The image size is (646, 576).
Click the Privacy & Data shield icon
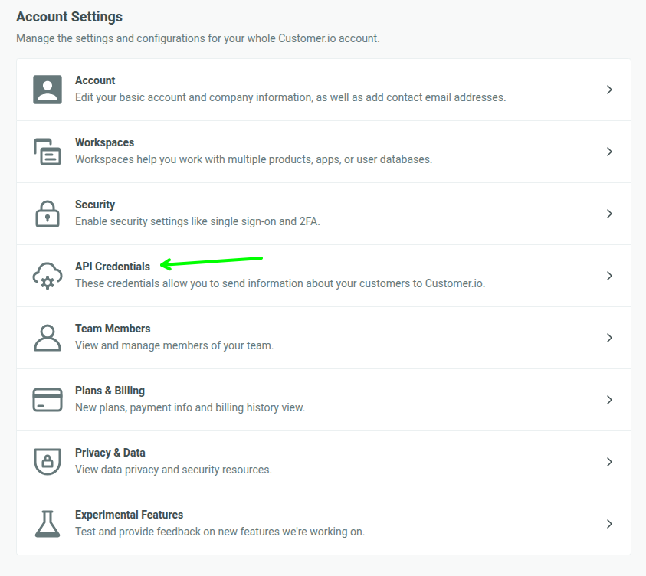click(x=47, y=461)
